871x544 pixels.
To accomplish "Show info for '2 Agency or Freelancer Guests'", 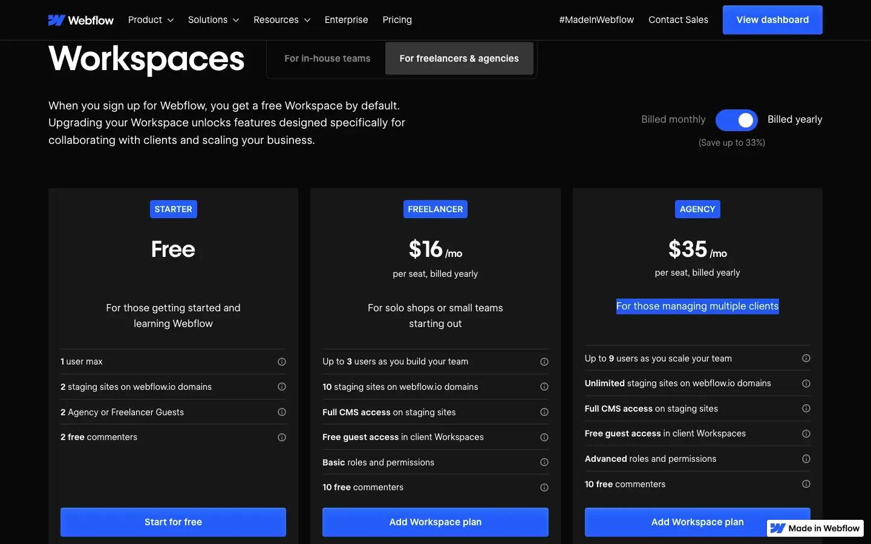I will click(x=282, y=412).
